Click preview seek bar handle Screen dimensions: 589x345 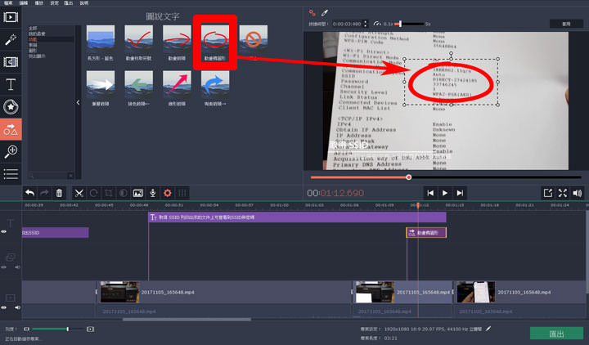409,177
